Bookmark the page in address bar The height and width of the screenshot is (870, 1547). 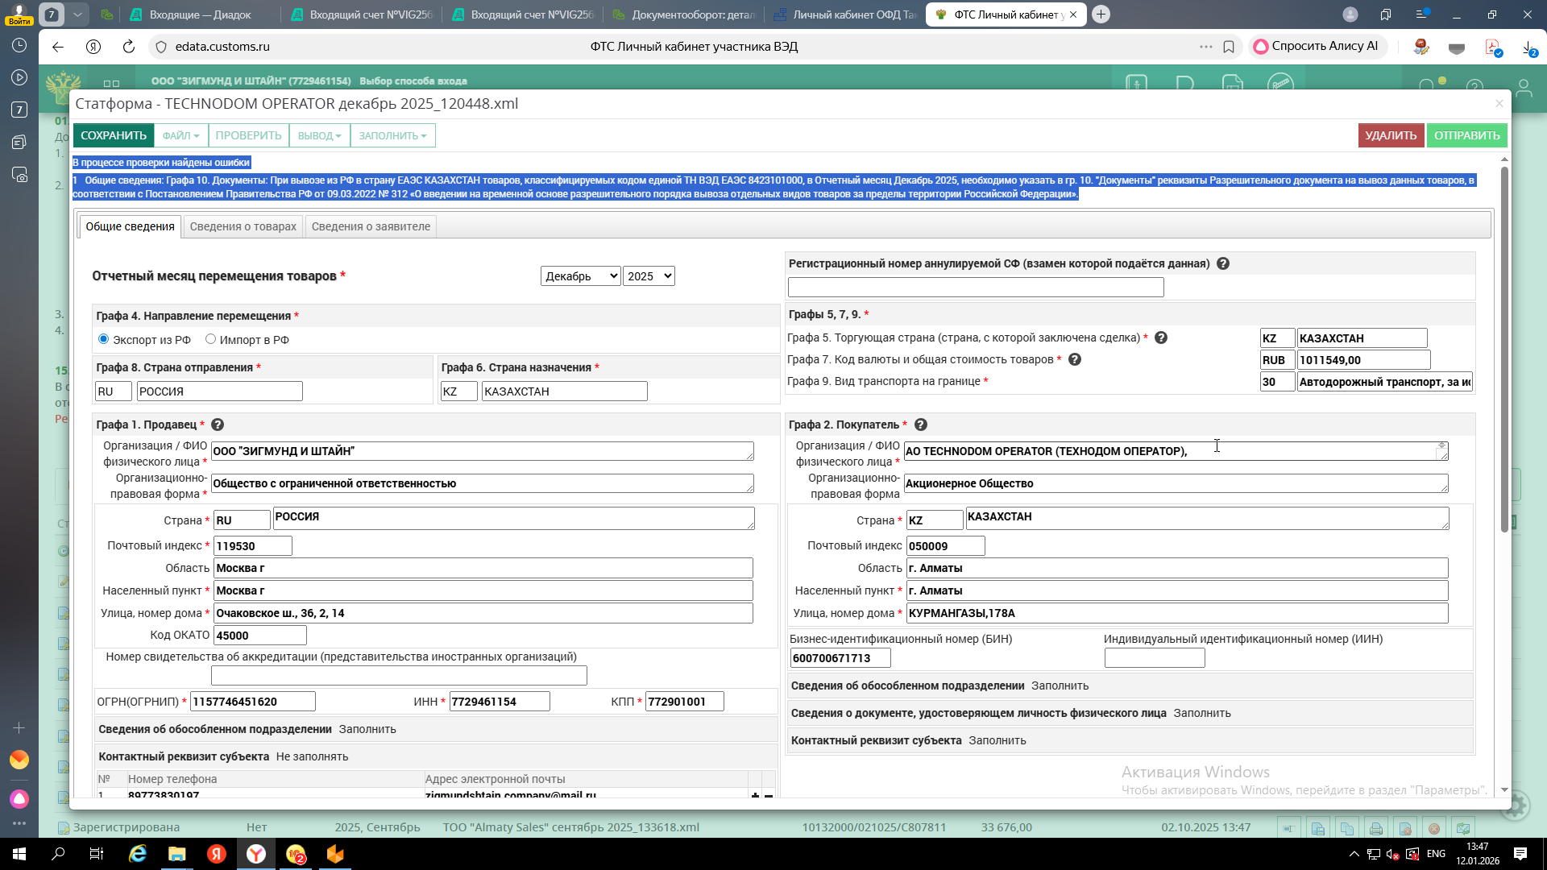click(1229, 47)
